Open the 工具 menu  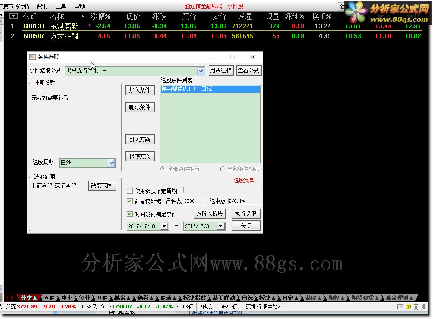coord(61,6)
